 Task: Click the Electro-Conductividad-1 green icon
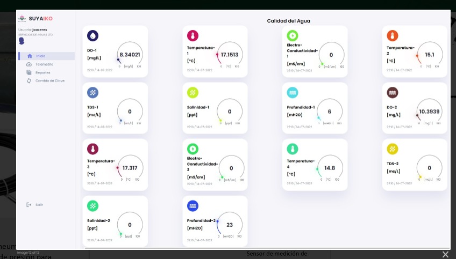coord(293,36)
